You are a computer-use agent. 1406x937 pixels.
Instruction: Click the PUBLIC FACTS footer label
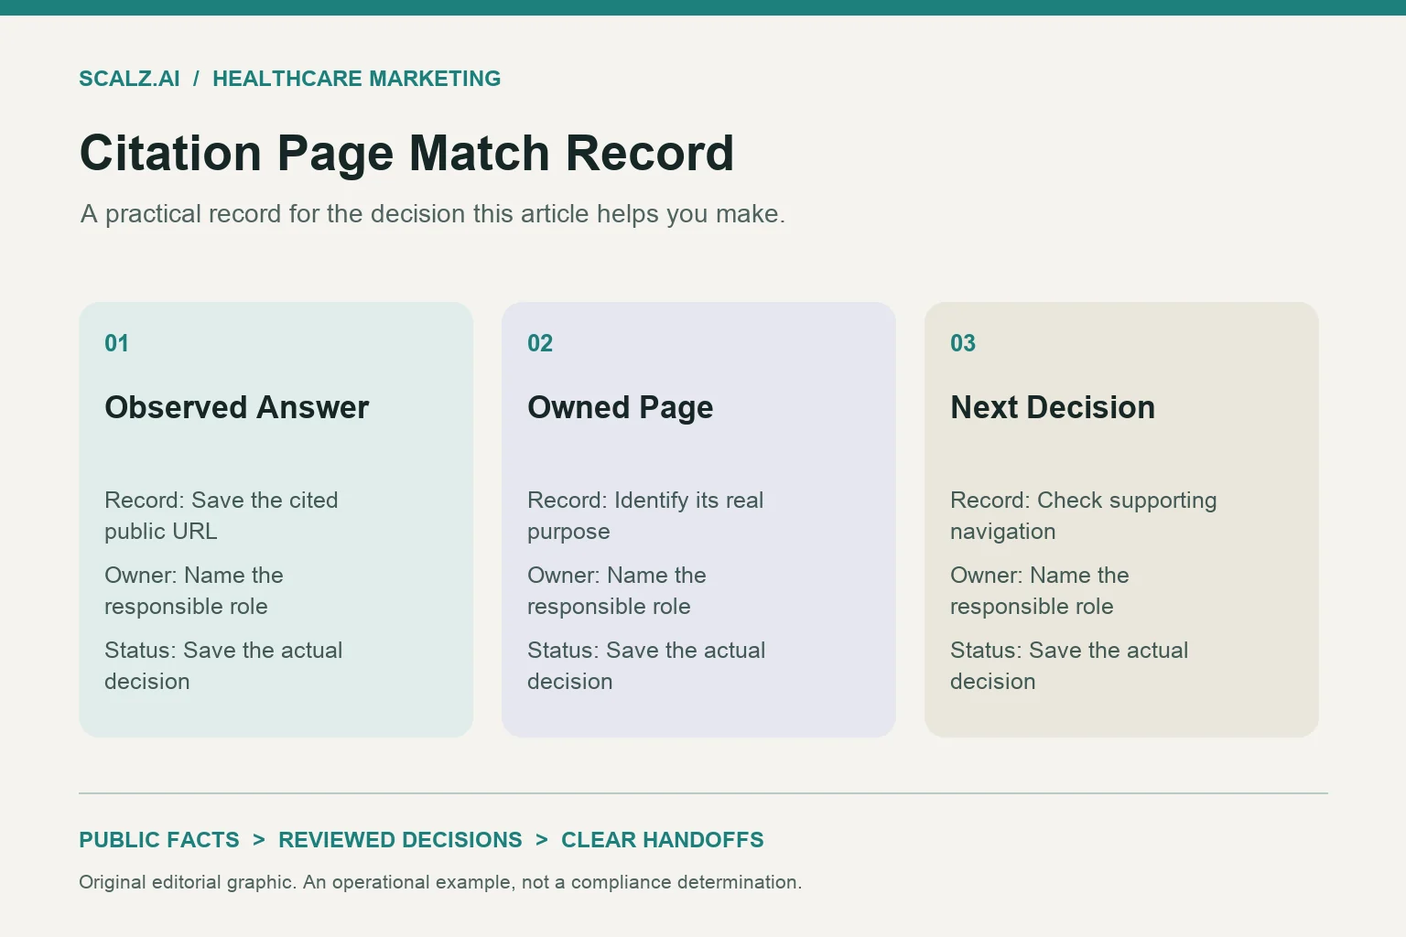click(159, 840)
